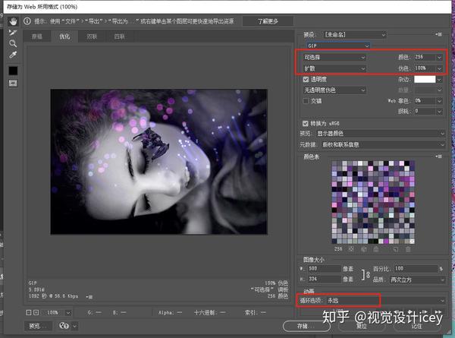Jump to last animation frame
The width and height of the screenshot is (455, 338).
pos(438,312)
